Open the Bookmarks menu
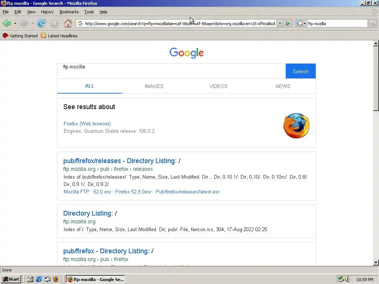 tap(69, 12)
